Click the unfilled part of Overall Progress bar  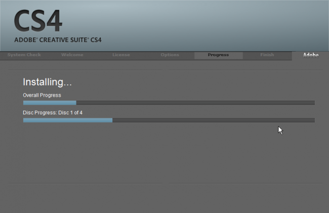click(195, 103)
